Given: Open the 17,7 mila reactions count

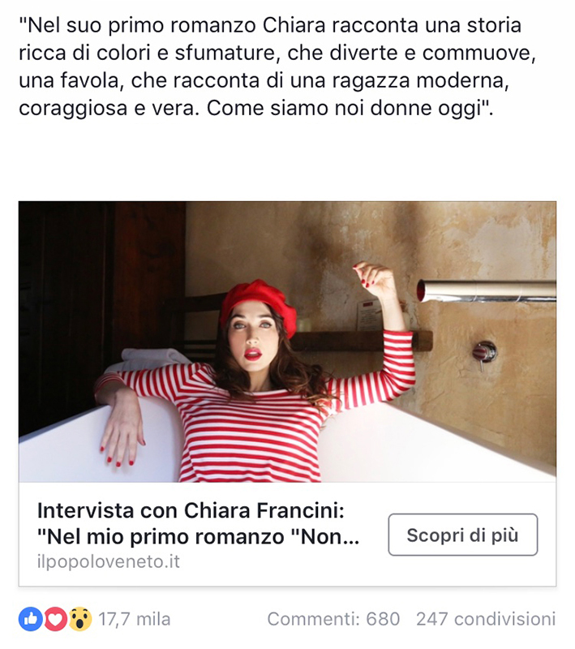Looking at the screenshot, I should pyautogui.click(x=135, y=620).
